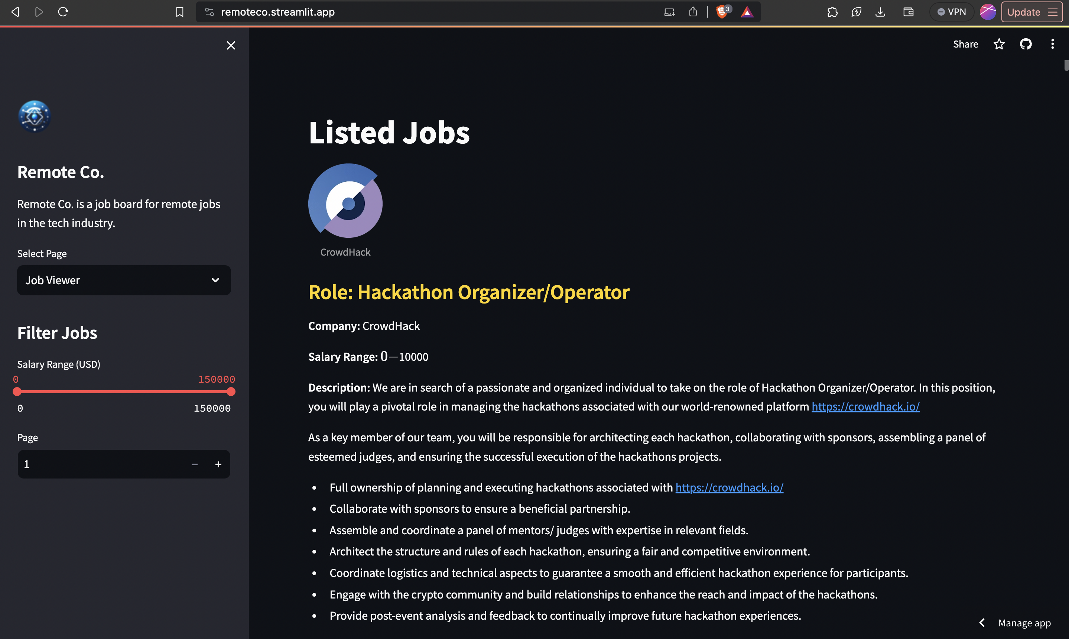Open the three-dot app menu

pos(1052,44)
